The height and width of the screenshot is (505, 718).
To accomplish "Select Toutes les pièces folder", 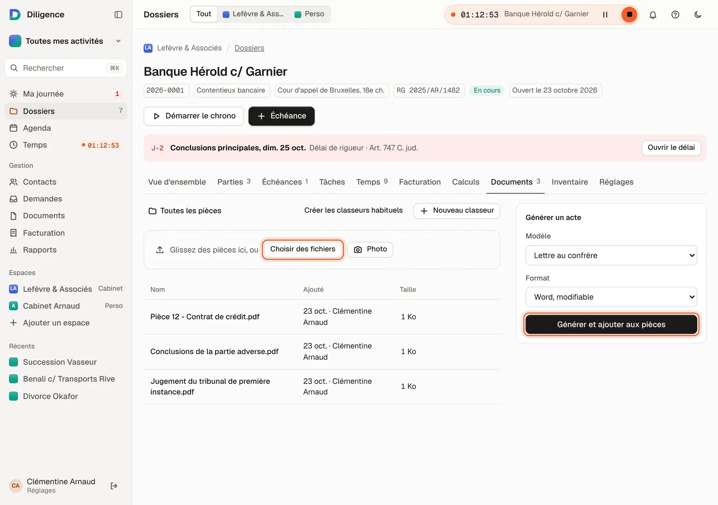I will tap(185, 211).
